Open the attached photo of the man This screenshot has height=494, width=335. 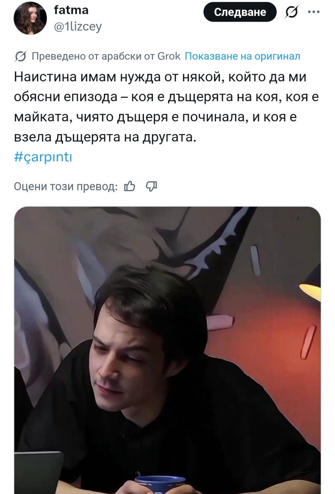pos(167,350)
